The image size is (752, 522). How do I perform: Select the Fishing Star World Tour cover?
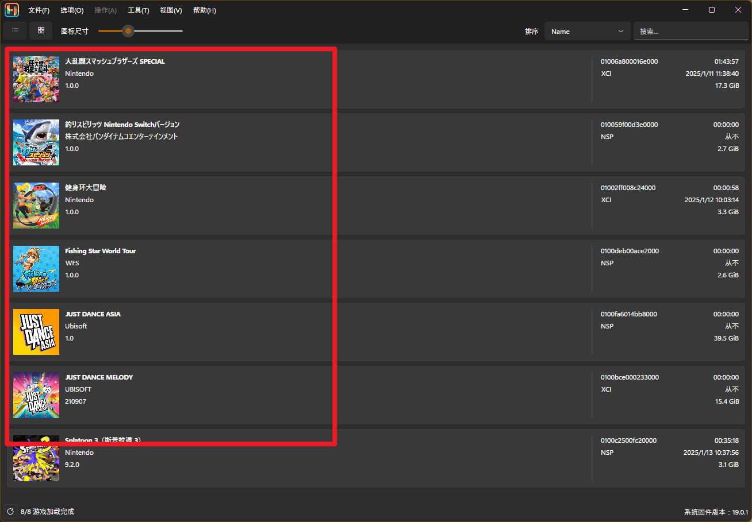(36, 269)
